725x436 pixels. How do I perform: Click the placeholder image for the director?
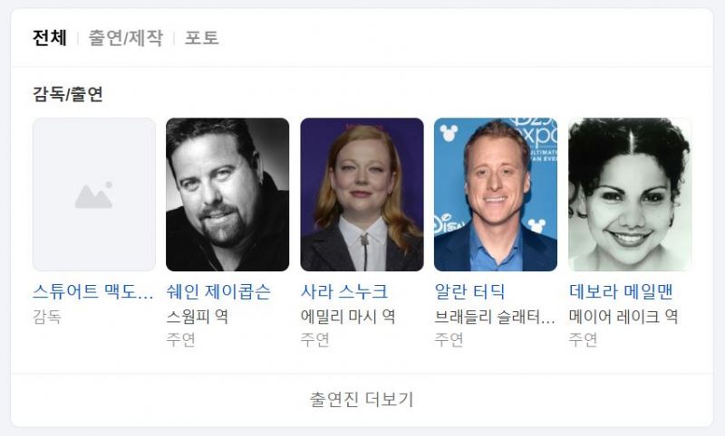tap(94, 194)
